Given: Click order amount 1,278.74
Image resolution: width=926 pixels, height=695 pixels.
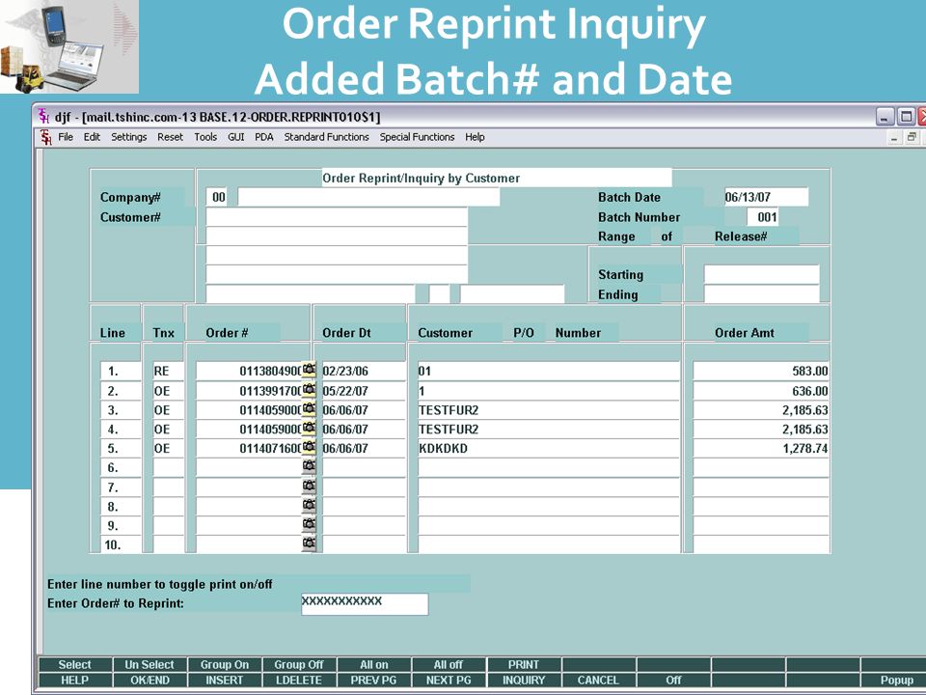Looking at the screenshot, I should (761, 448).
